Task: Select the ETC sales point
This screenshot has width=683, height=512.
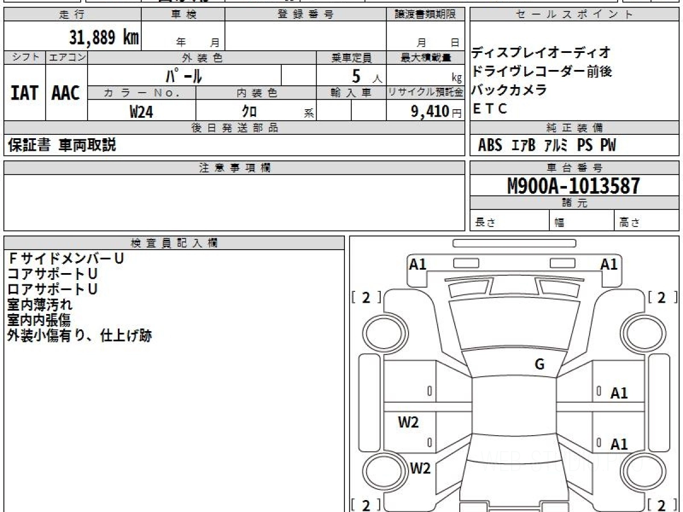Action: pyautogui.click(x=490, y=109)
